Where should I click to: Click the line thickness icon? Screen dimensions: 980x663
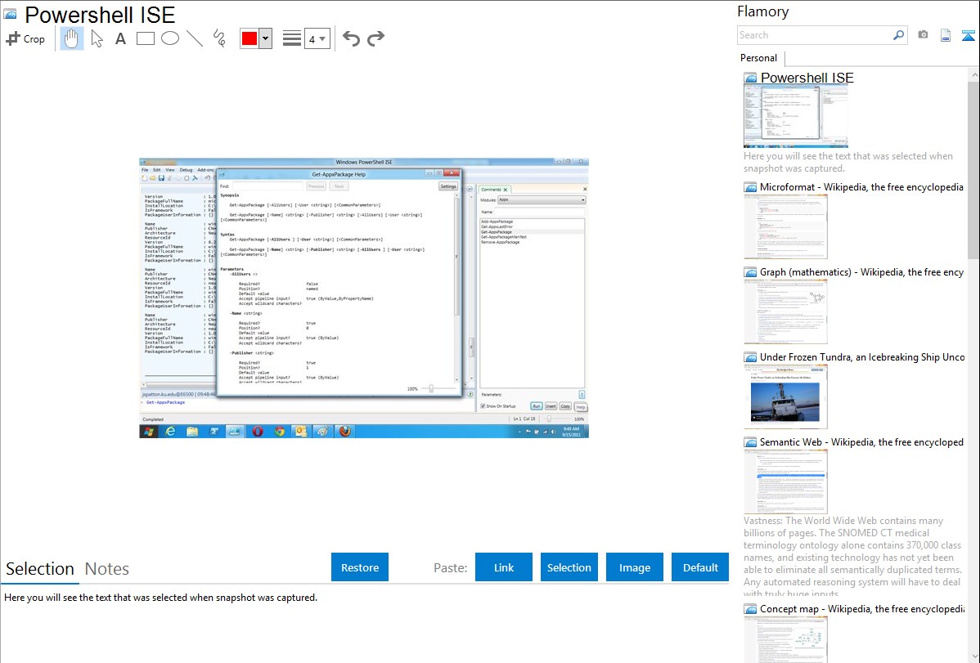tap(292, 38)
